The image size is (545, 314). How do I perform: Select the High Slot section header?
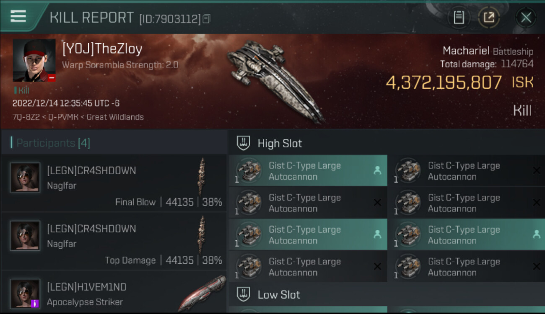click(280, 143)
